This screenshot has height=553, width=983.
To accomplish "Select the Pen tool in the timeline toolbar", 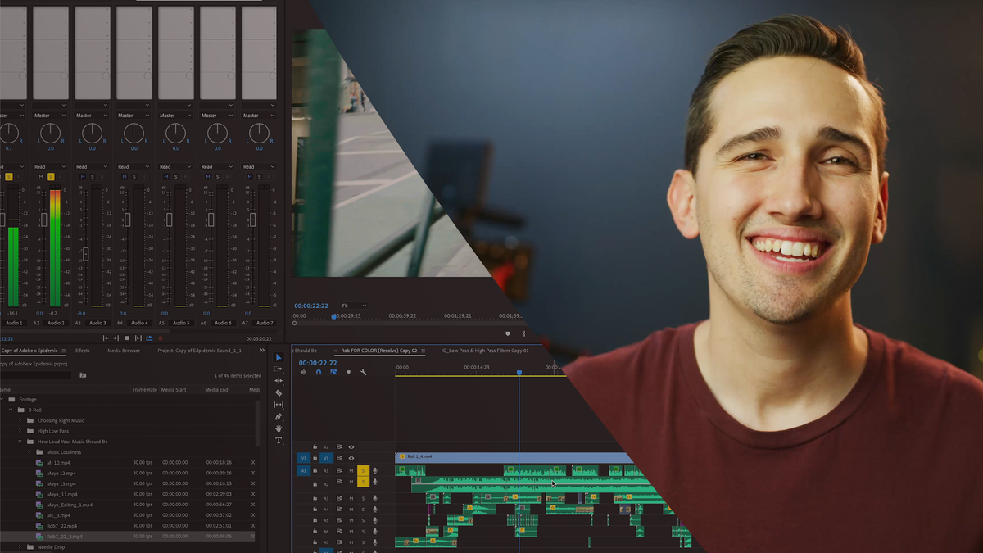I will coord(279,416).
